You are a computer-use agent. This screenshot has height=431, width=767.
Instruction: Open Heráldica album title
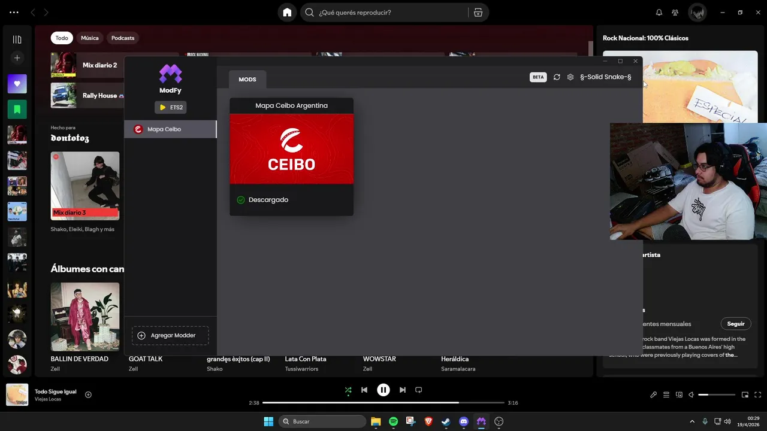point(455,359)
